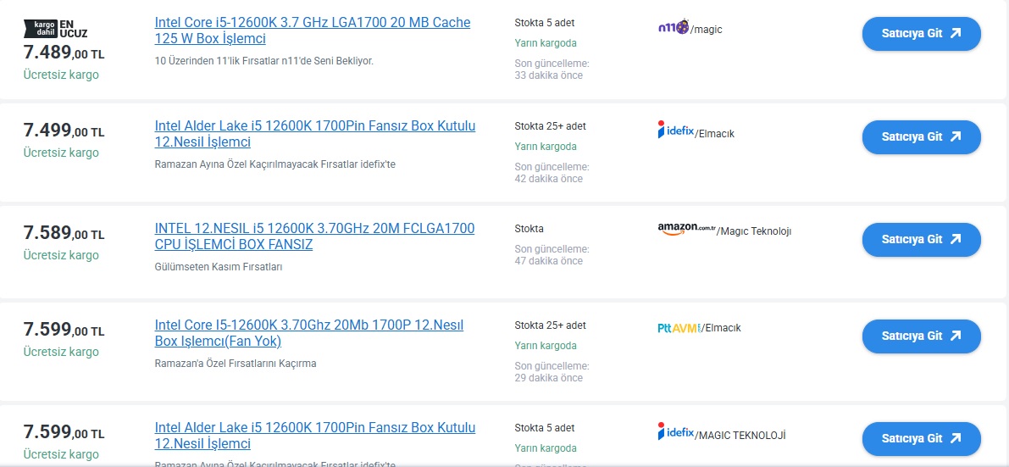Click 'Stokta 25+ adet' in PttAVM row
The width and height of the screenshot is (1009, 467).
click(x=550, y=325)
